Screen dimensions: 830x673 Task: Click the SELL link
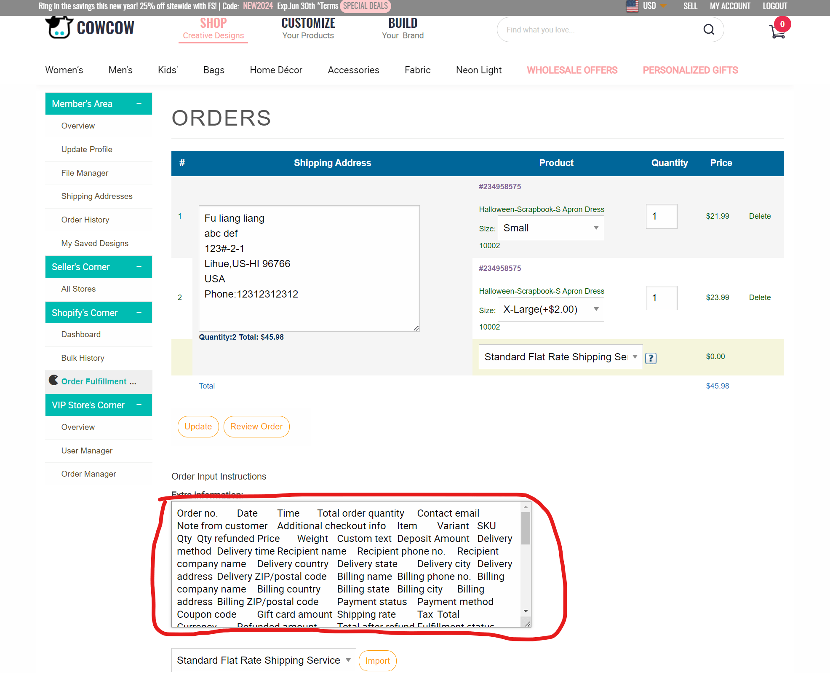(x=690, y=6)
